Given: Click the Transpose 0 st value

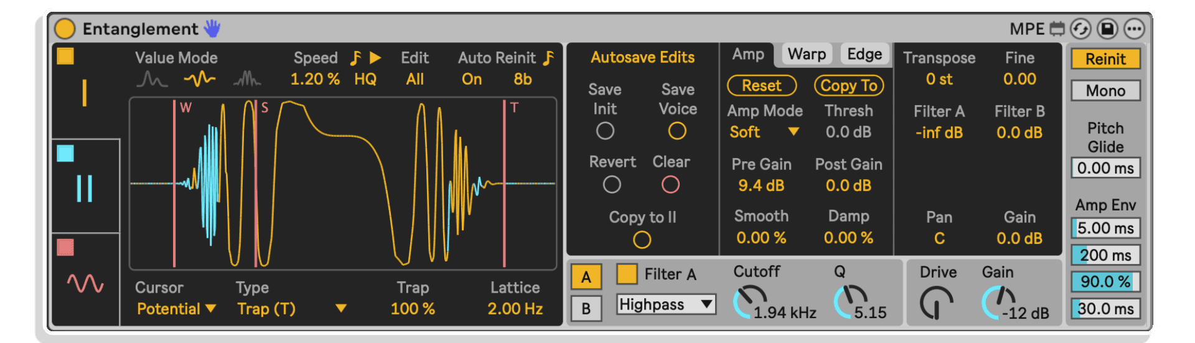Looking at the screenshot, I should (x=939, y=79).
